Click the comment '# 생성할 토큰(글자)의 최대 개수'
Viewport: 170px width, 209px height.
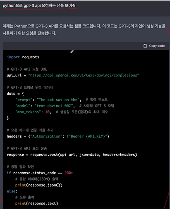(82, 112)
